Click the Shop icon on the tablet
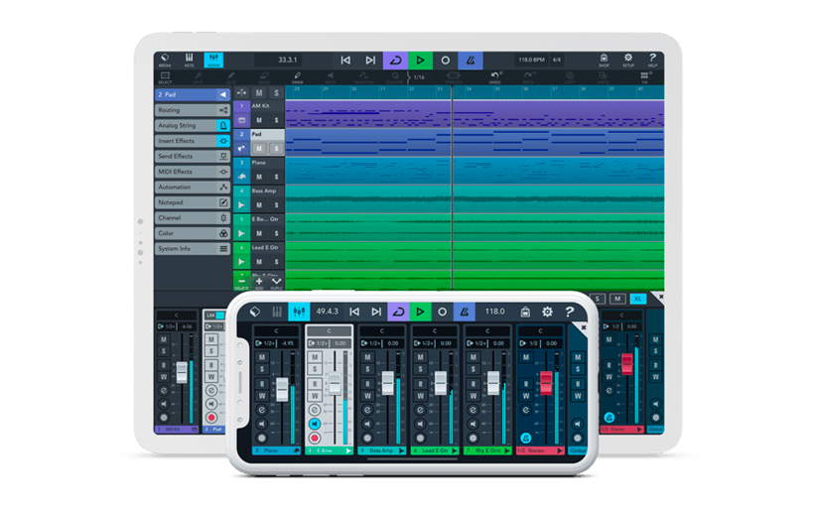The height and width of the screenshot is (506, 815). 604,61
